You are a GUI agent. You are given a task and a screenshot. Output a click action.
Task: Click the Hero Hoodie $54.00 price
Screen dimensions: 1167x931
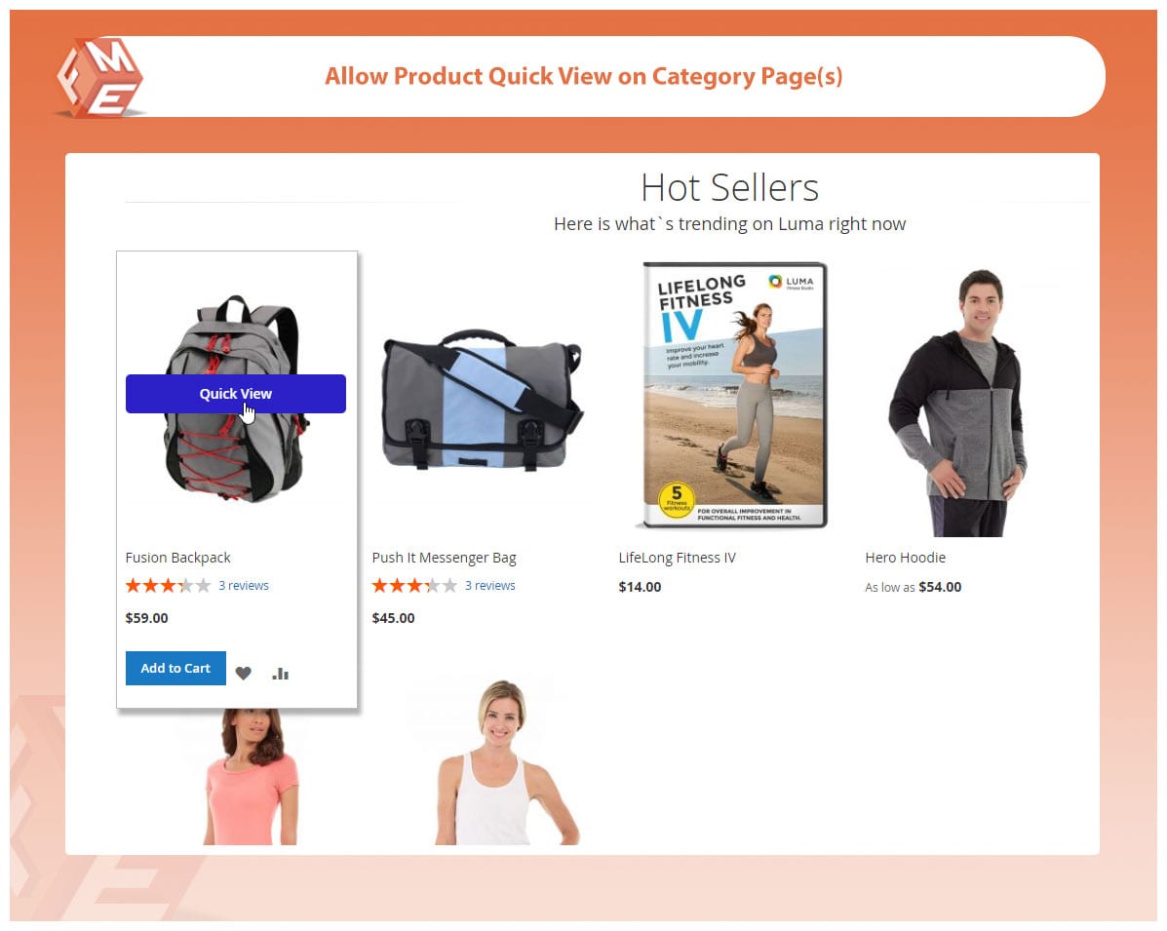[940, 587]
